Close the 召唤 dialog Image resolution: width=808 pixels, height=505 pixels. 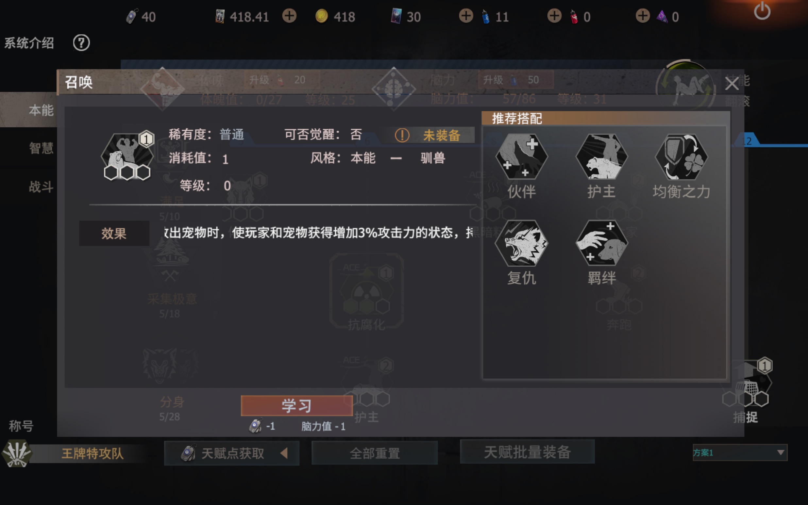(732, 84)
